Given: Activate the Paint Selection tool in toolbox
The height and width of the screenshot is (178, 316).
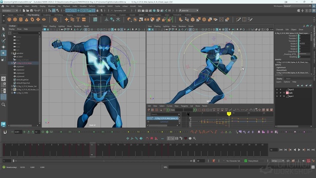Looking at the screenshot, I should (x=3, y=41).
